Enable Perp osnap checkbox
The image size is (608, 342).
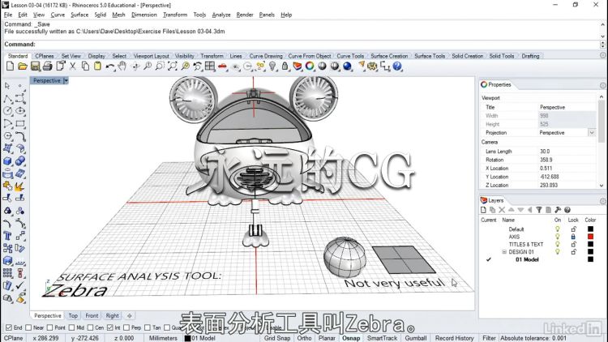click(126, 327)
